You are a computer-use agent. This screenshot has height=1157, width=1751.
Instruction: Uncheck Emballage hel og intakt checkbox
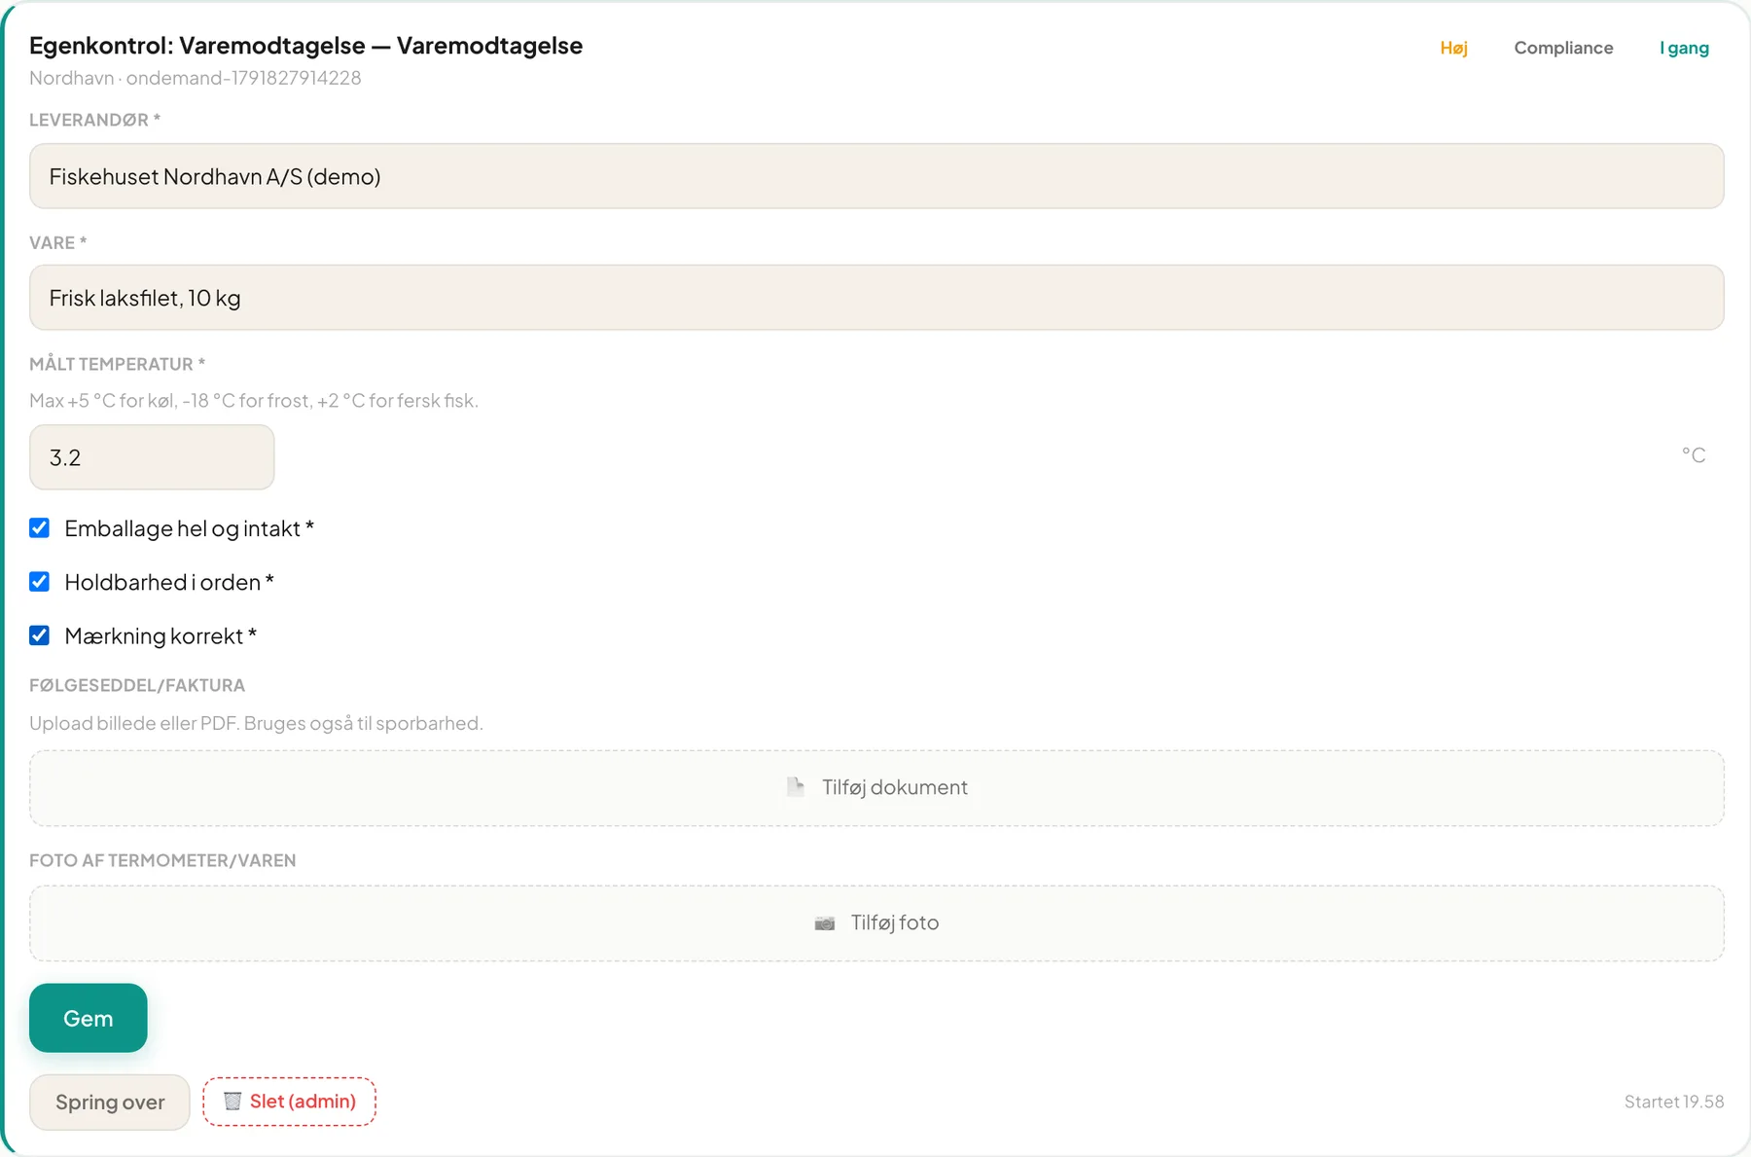tap(40, 527)
